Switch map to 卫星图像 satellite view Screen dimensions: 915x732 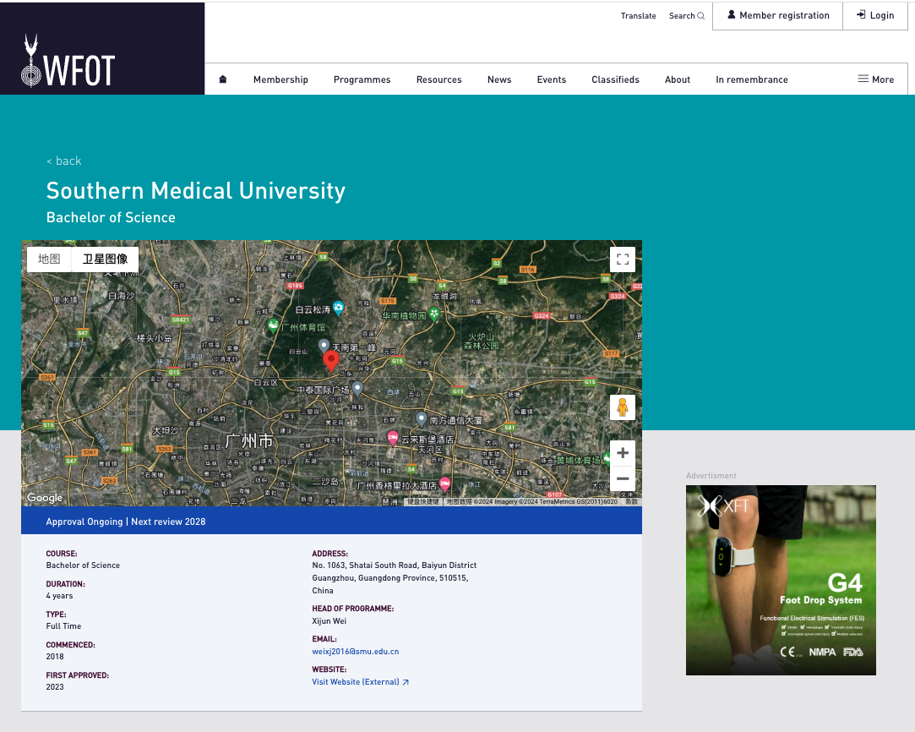point(105,259)
